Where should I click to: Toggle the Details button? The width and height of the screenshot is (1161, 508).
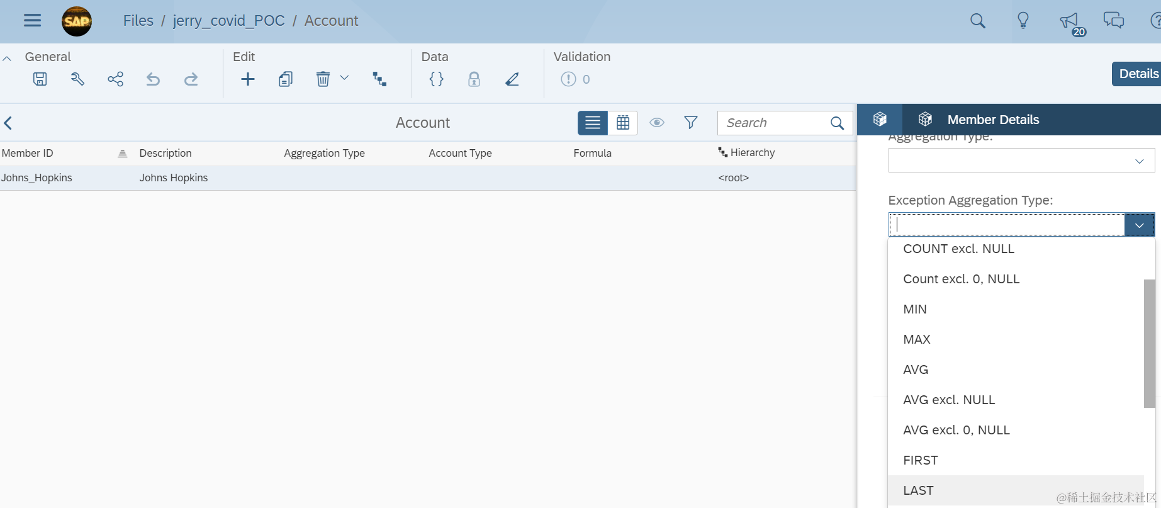(1137, 74)
